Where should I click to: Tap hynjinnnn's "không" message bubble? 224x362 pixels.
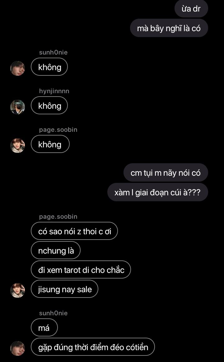(49, 106)
